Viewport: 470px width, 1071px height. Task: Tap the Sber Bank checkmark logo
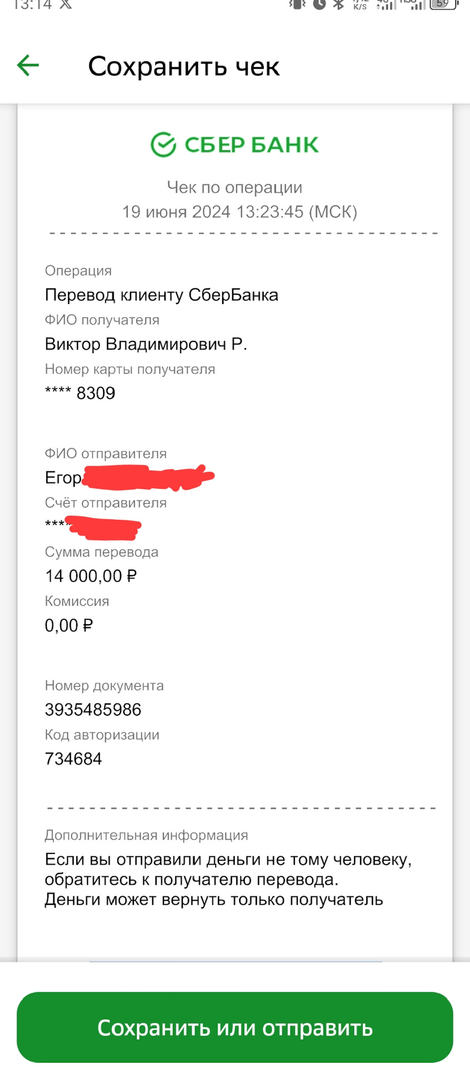click(x=163, y=145)
